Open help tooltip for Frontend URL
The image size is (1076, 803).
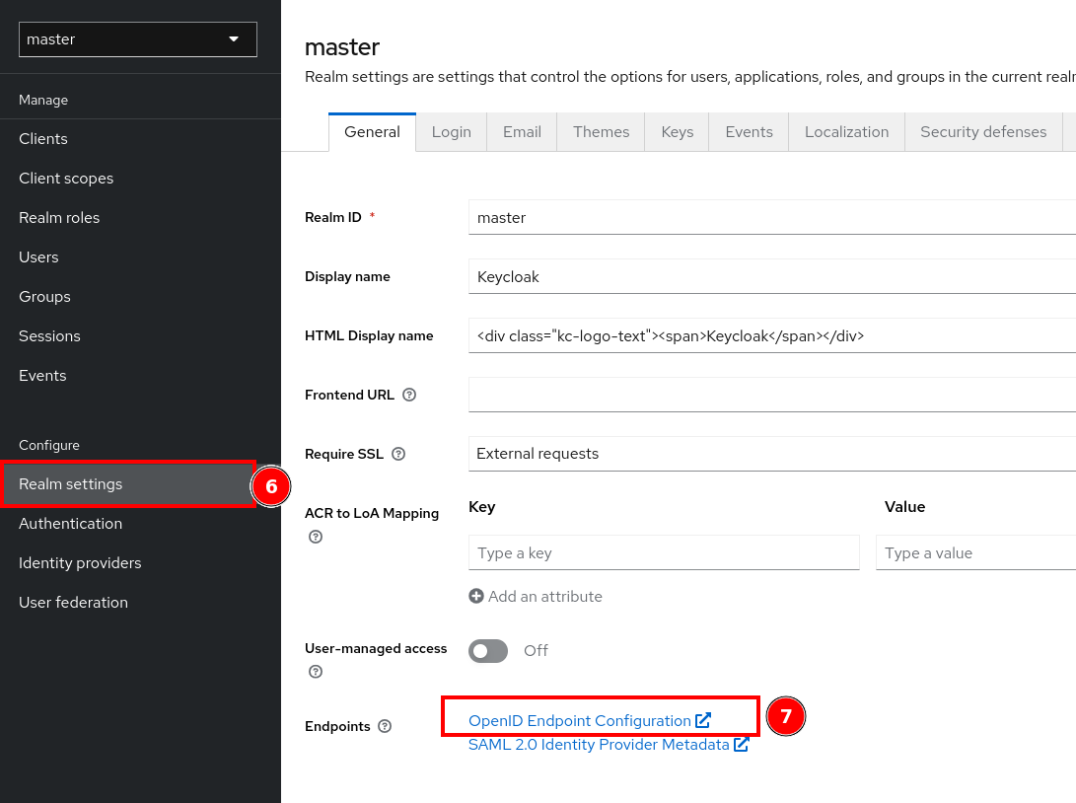(x=408, y=395)
